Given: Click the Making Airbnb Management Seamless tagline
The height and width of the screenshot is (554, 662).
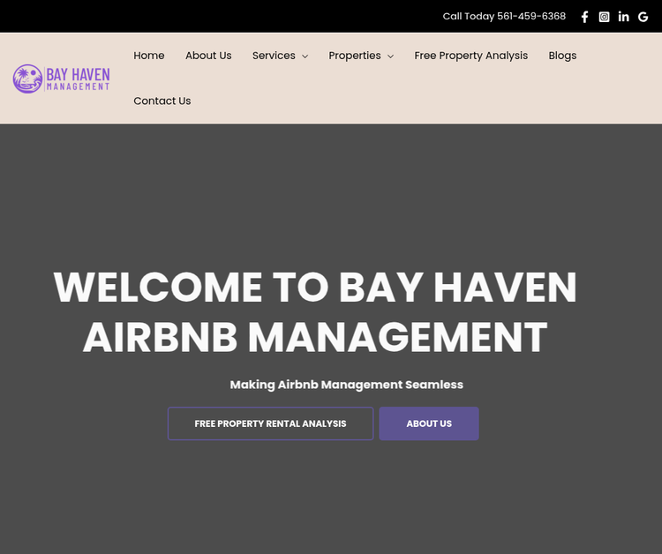Looking at the screenshot, I should click(346, 385).
